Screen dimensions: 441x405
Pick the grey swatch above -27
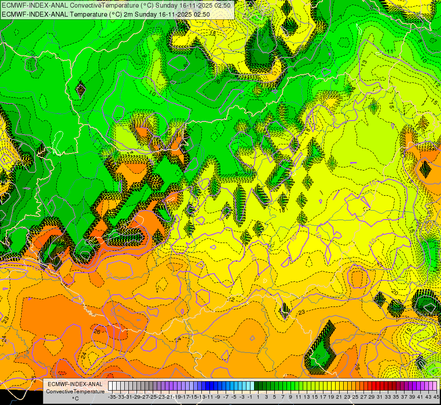(x=143, y=386)
